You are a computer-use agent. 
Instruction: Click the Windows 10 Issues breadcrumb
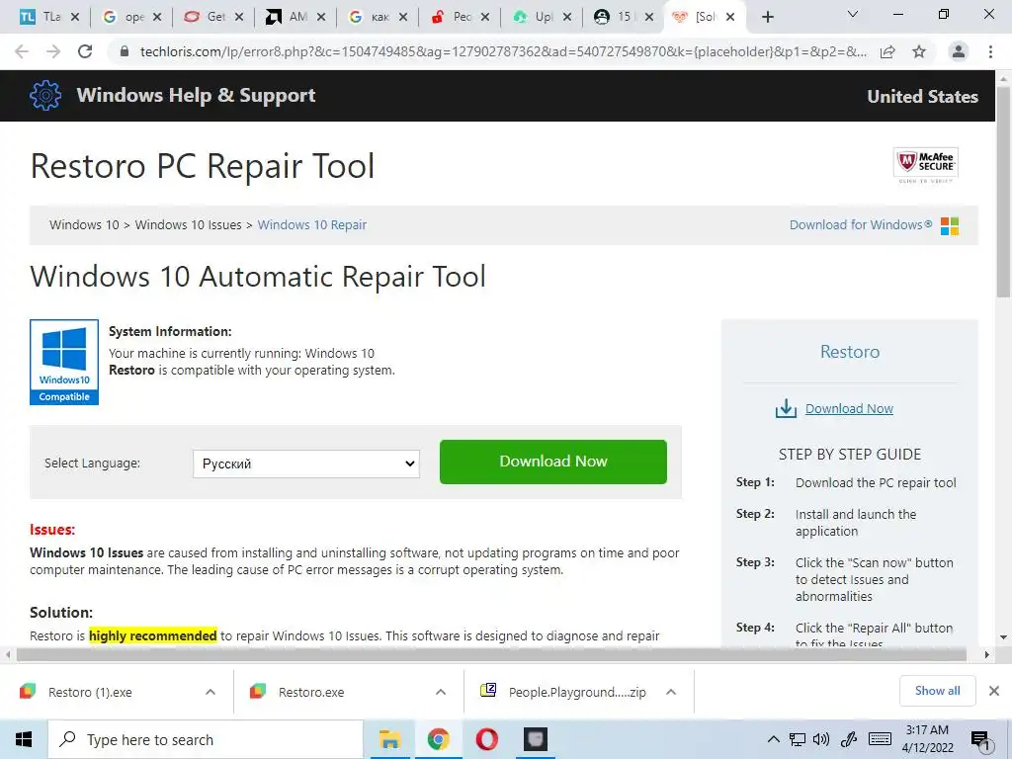click(x=188, y=224)
